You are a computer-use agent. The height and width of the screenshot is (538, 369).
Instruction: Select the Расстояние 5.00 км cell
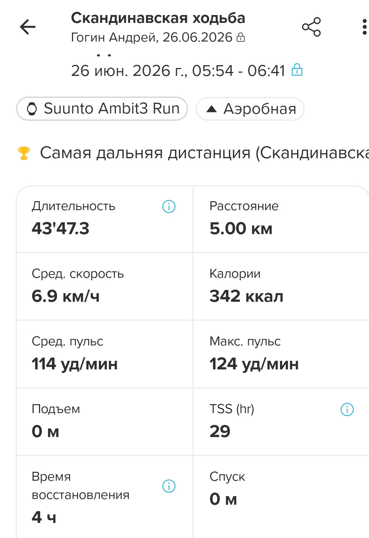(x=281, y=219)
